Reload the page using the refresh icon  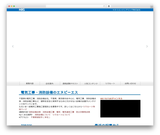pos(104,6)
